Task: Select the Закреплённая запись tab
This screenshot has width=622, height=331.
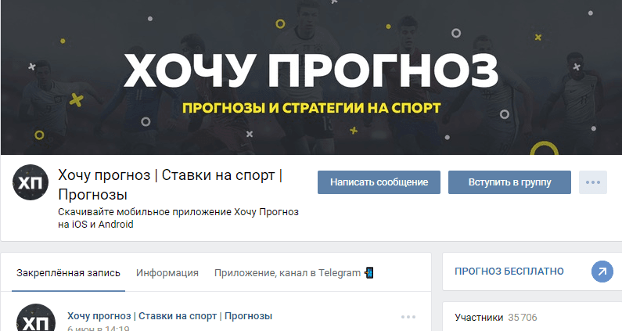Action: click(68, 273)
